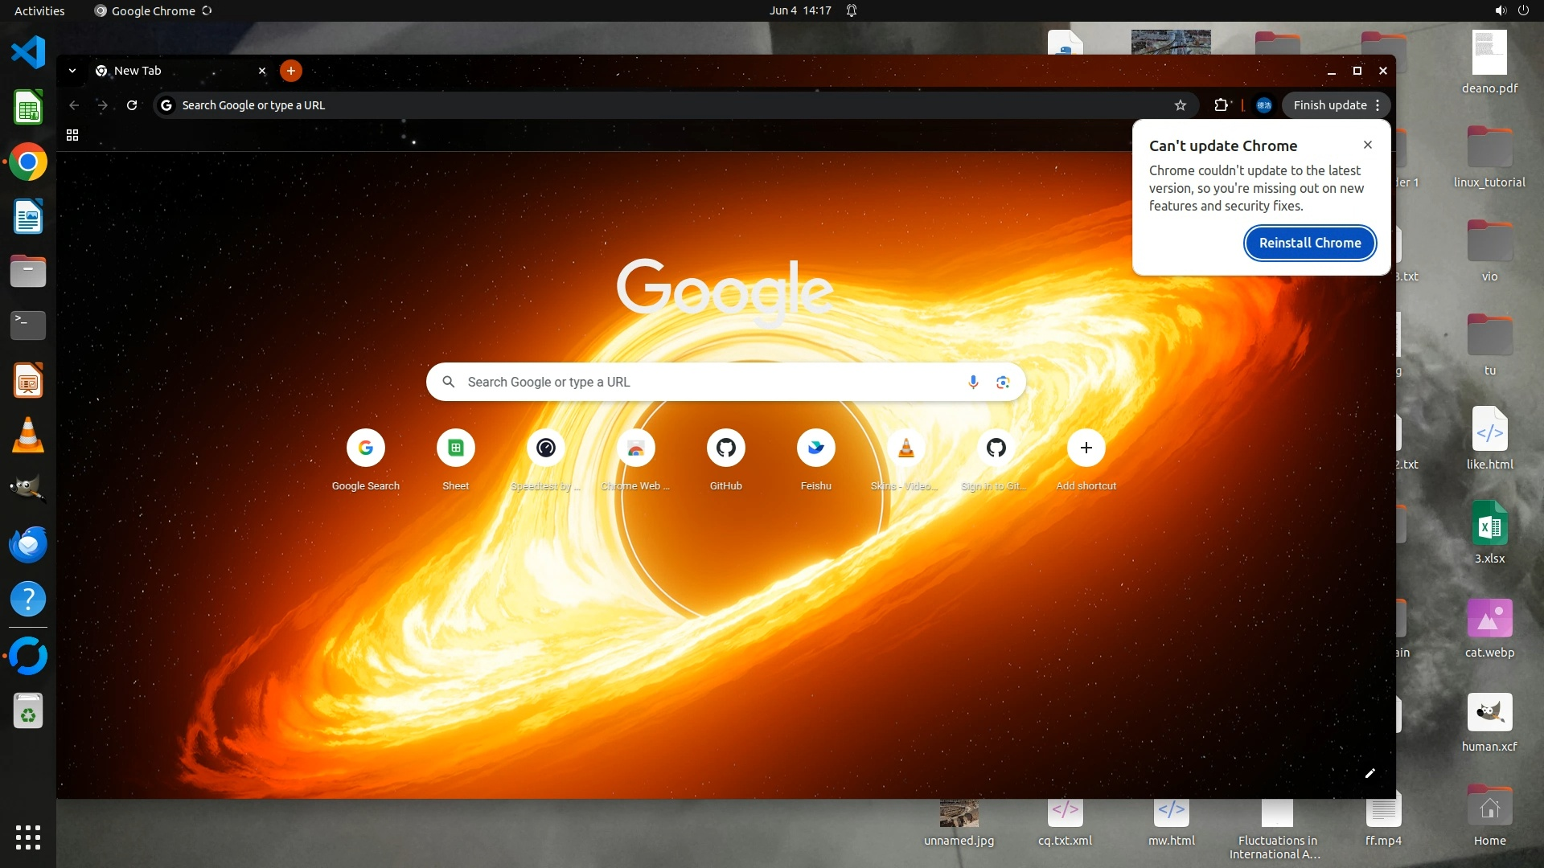Open the Activities overview
Screen dimensions: 1544x868
pyautogui.click(x=39, y=10)
